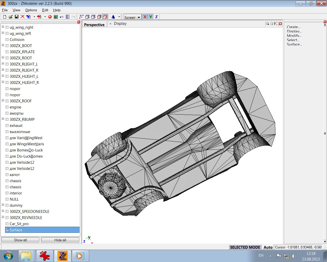Expand the 300ZX_BOOT tree node

click(x=3, y=45)
